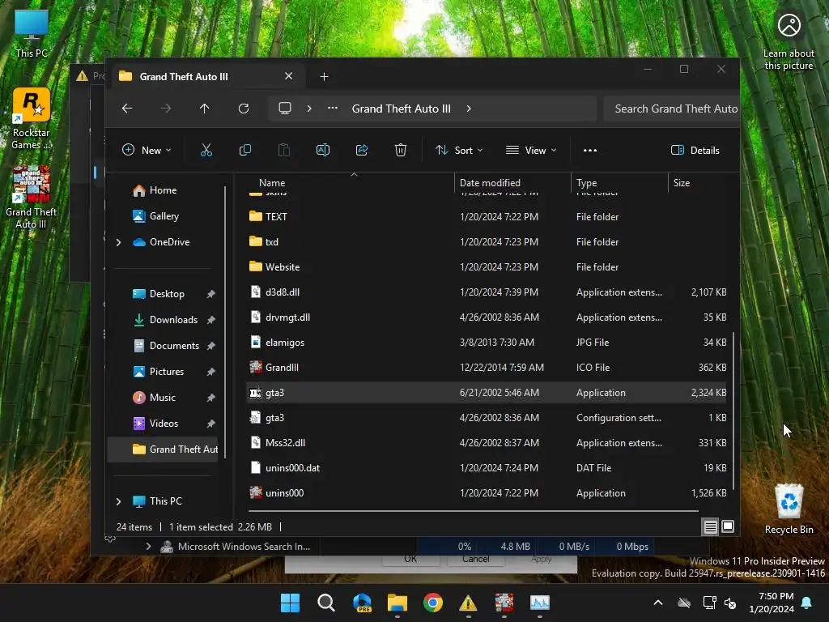The image size is (829, 622).
Task: Close the Grand Theft Auto III tab
Action: coord(289,76)
